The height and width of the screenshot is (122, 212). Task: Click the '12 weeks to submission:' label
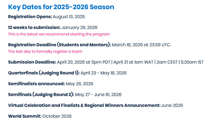coord(34,28)
